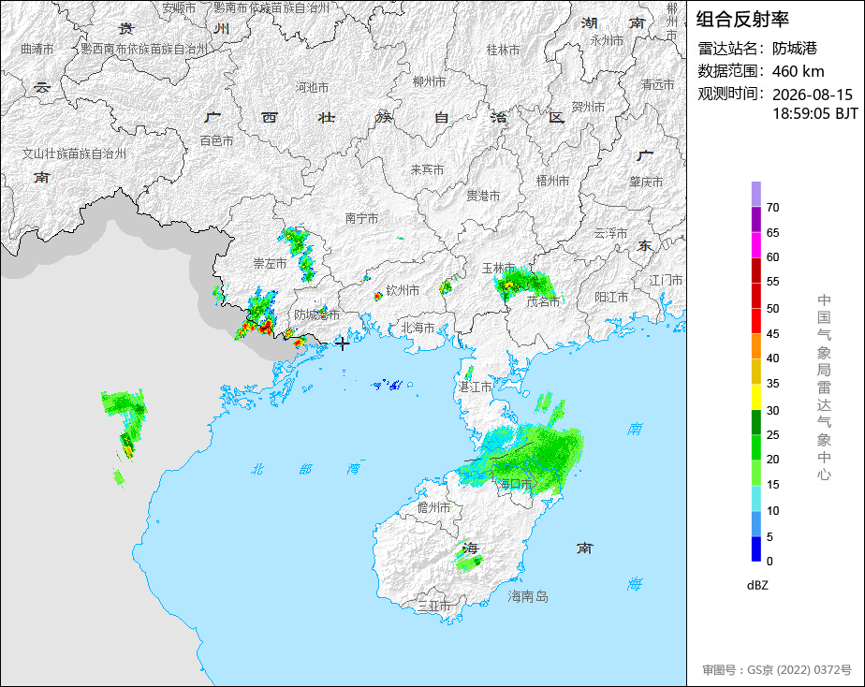Click the red storm cell near 防城港市
Viewport: 865px width, 687px height.
(x=266, y=326)
